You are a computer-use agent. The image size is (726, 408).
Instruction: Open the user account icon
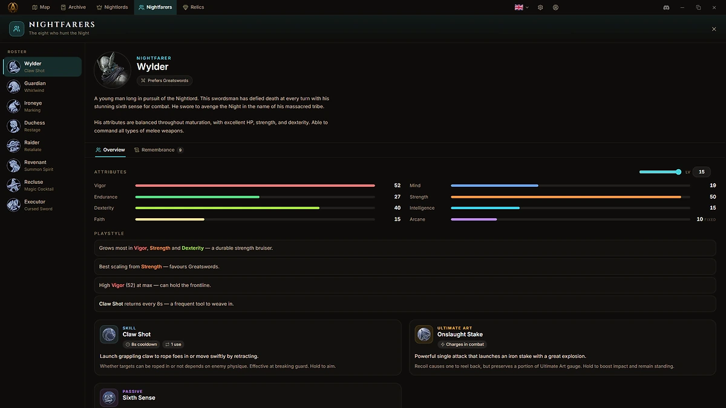(555, 7)
